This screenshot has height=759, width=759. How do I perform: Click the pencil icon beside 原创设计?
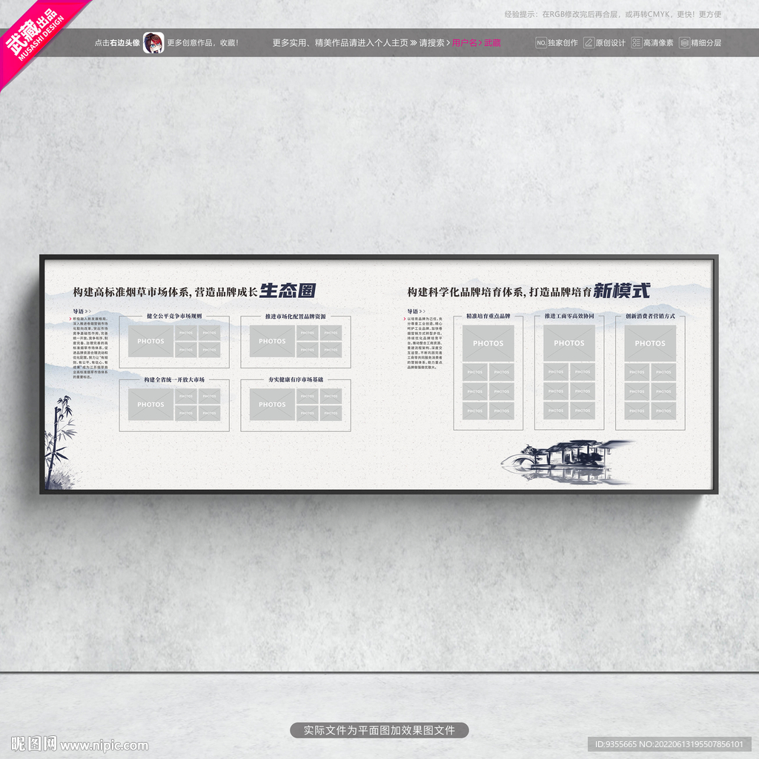tap(588, 42)
